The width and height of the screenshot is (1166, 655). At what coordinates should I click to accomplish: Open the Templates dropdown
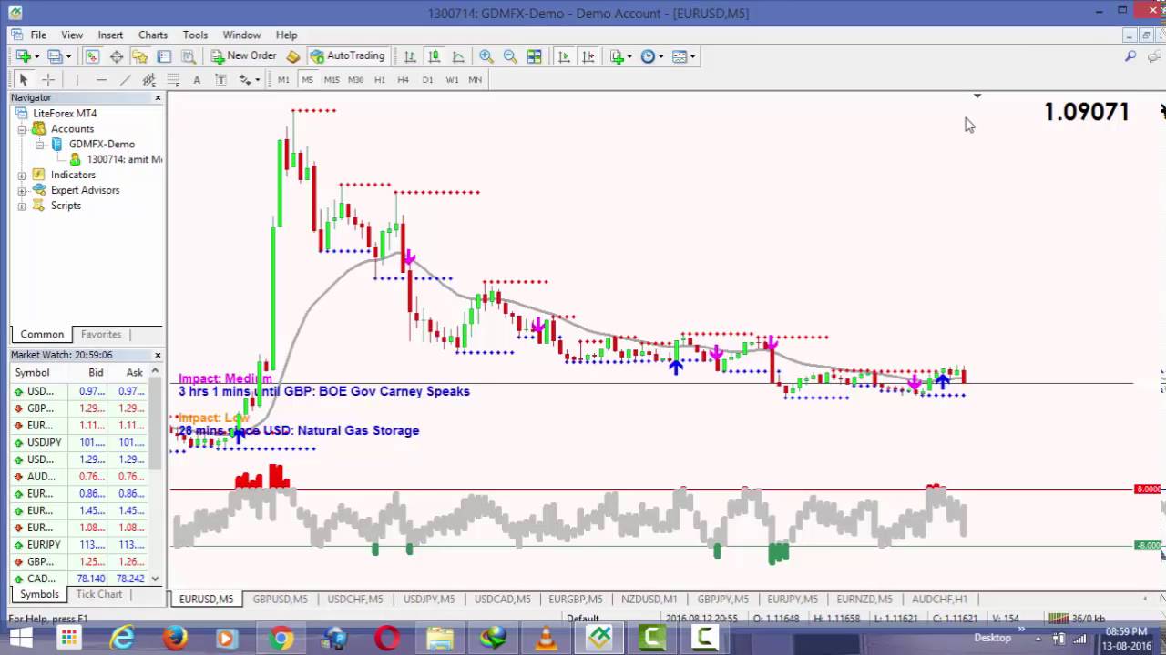[x=683, y=56]
